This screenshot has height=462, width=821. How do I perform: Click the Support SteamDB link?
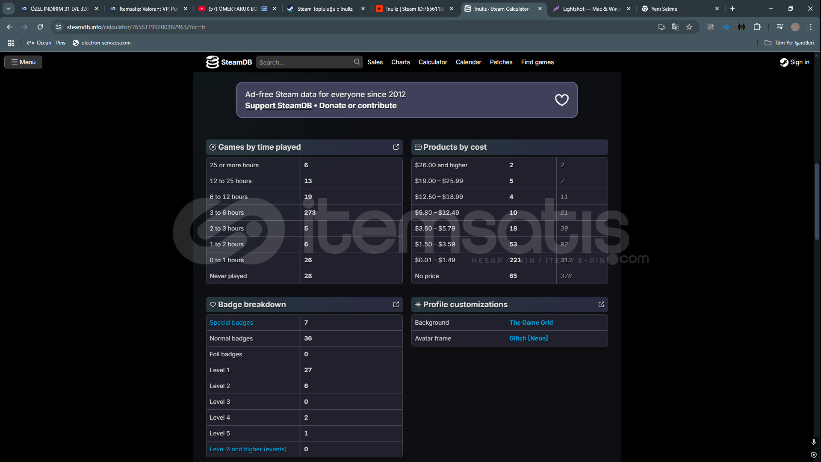click(x=278, y=106)
